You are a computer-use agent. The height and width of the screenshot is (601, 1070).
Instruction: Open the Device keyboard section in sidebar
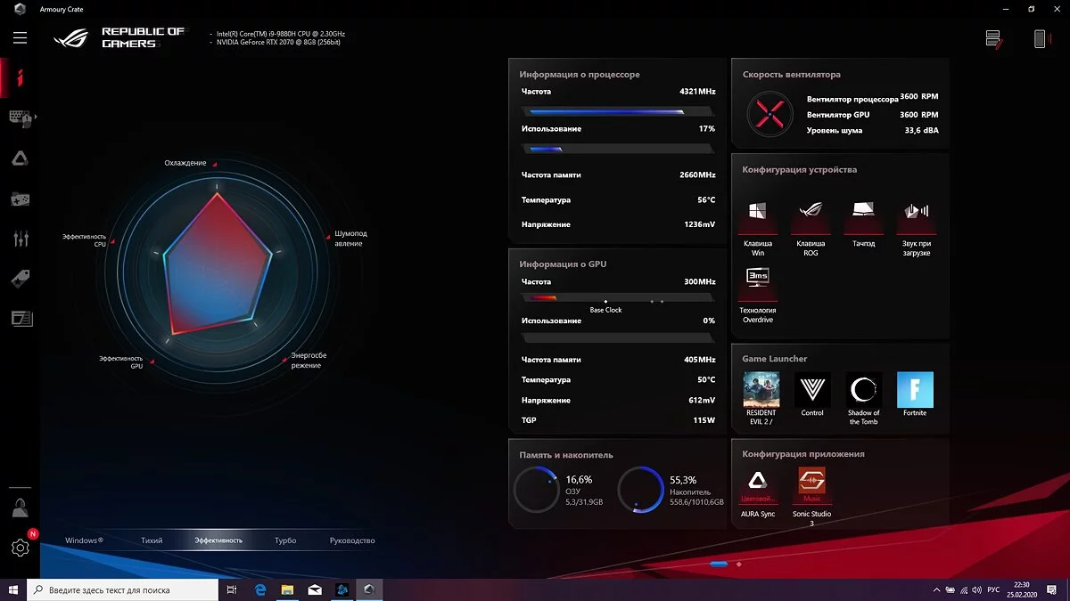20,118
